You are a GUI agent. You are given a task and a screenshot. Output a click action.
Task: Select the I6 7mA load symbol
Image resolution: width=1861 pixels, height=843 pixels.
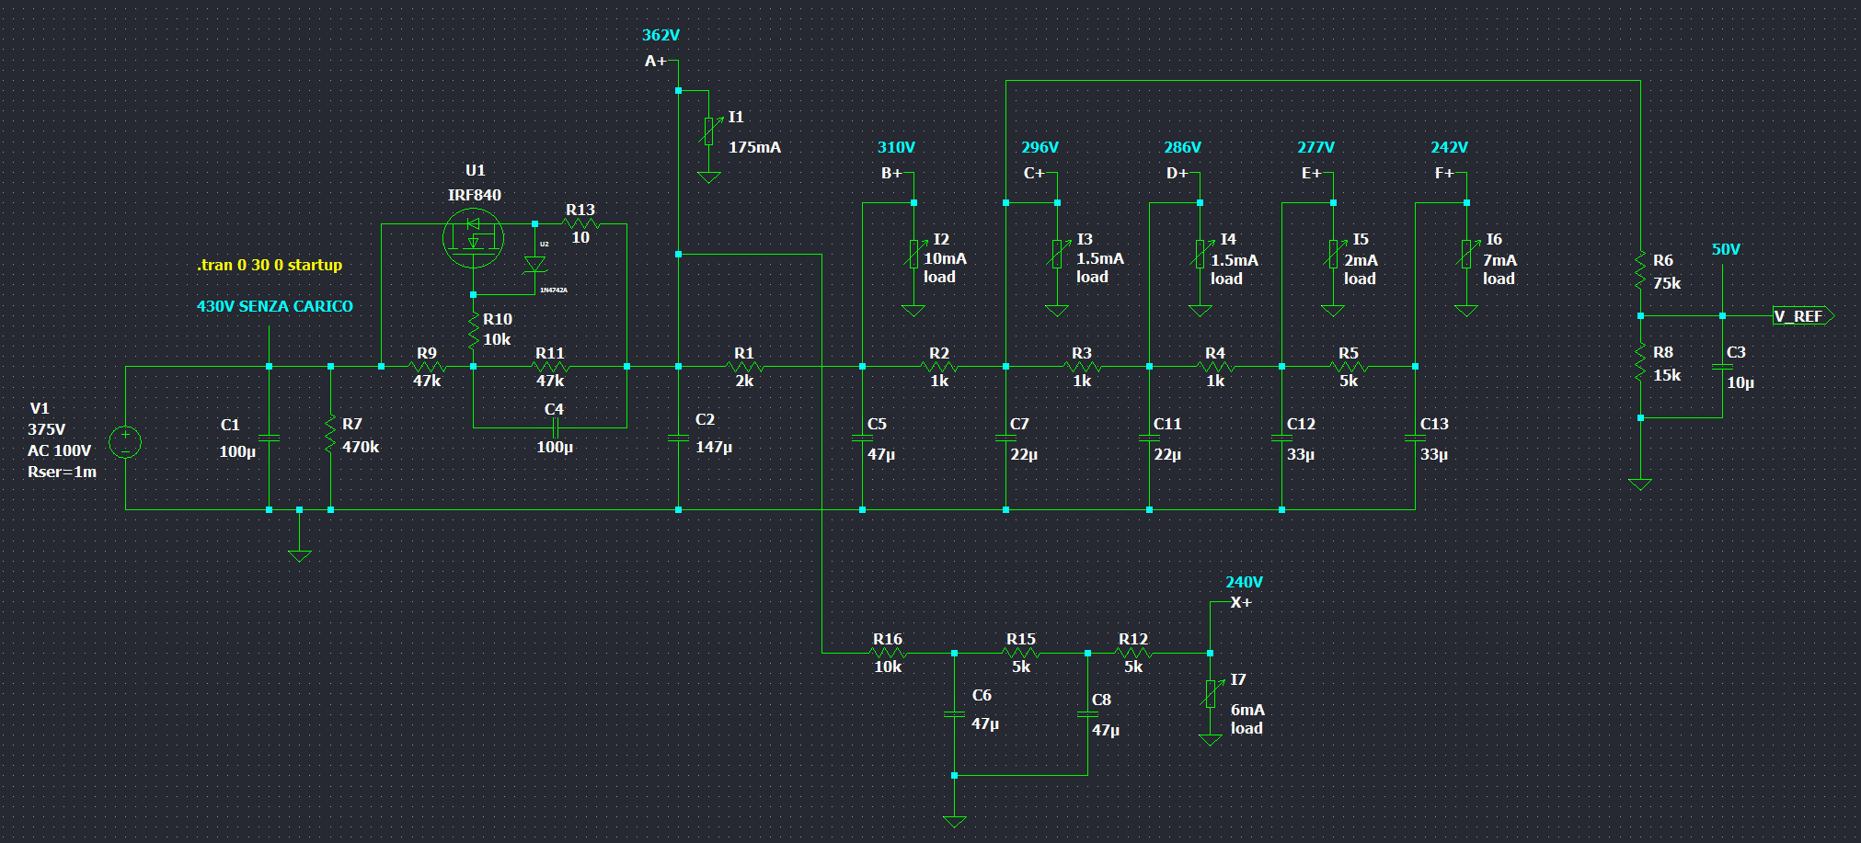pos(1466,253)
